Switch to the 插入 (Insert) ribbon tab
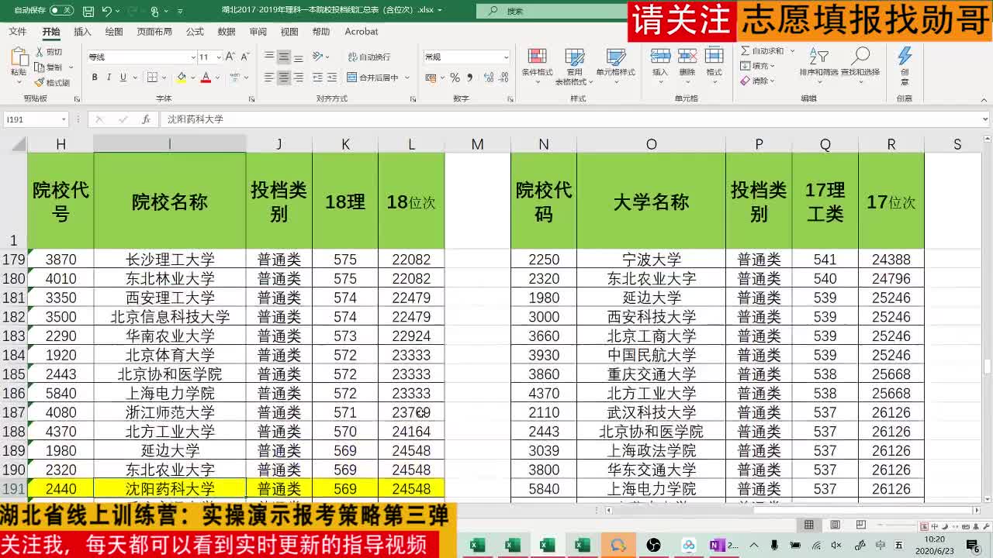Screen dimensions: 993x558 82,32
